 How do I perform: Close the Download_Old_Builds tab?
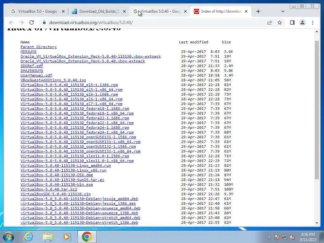(x=124, y=12)
